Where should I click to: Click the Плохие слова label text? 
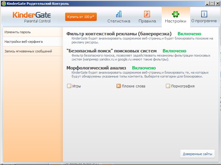pyautogui.click(x=134, y=86)
